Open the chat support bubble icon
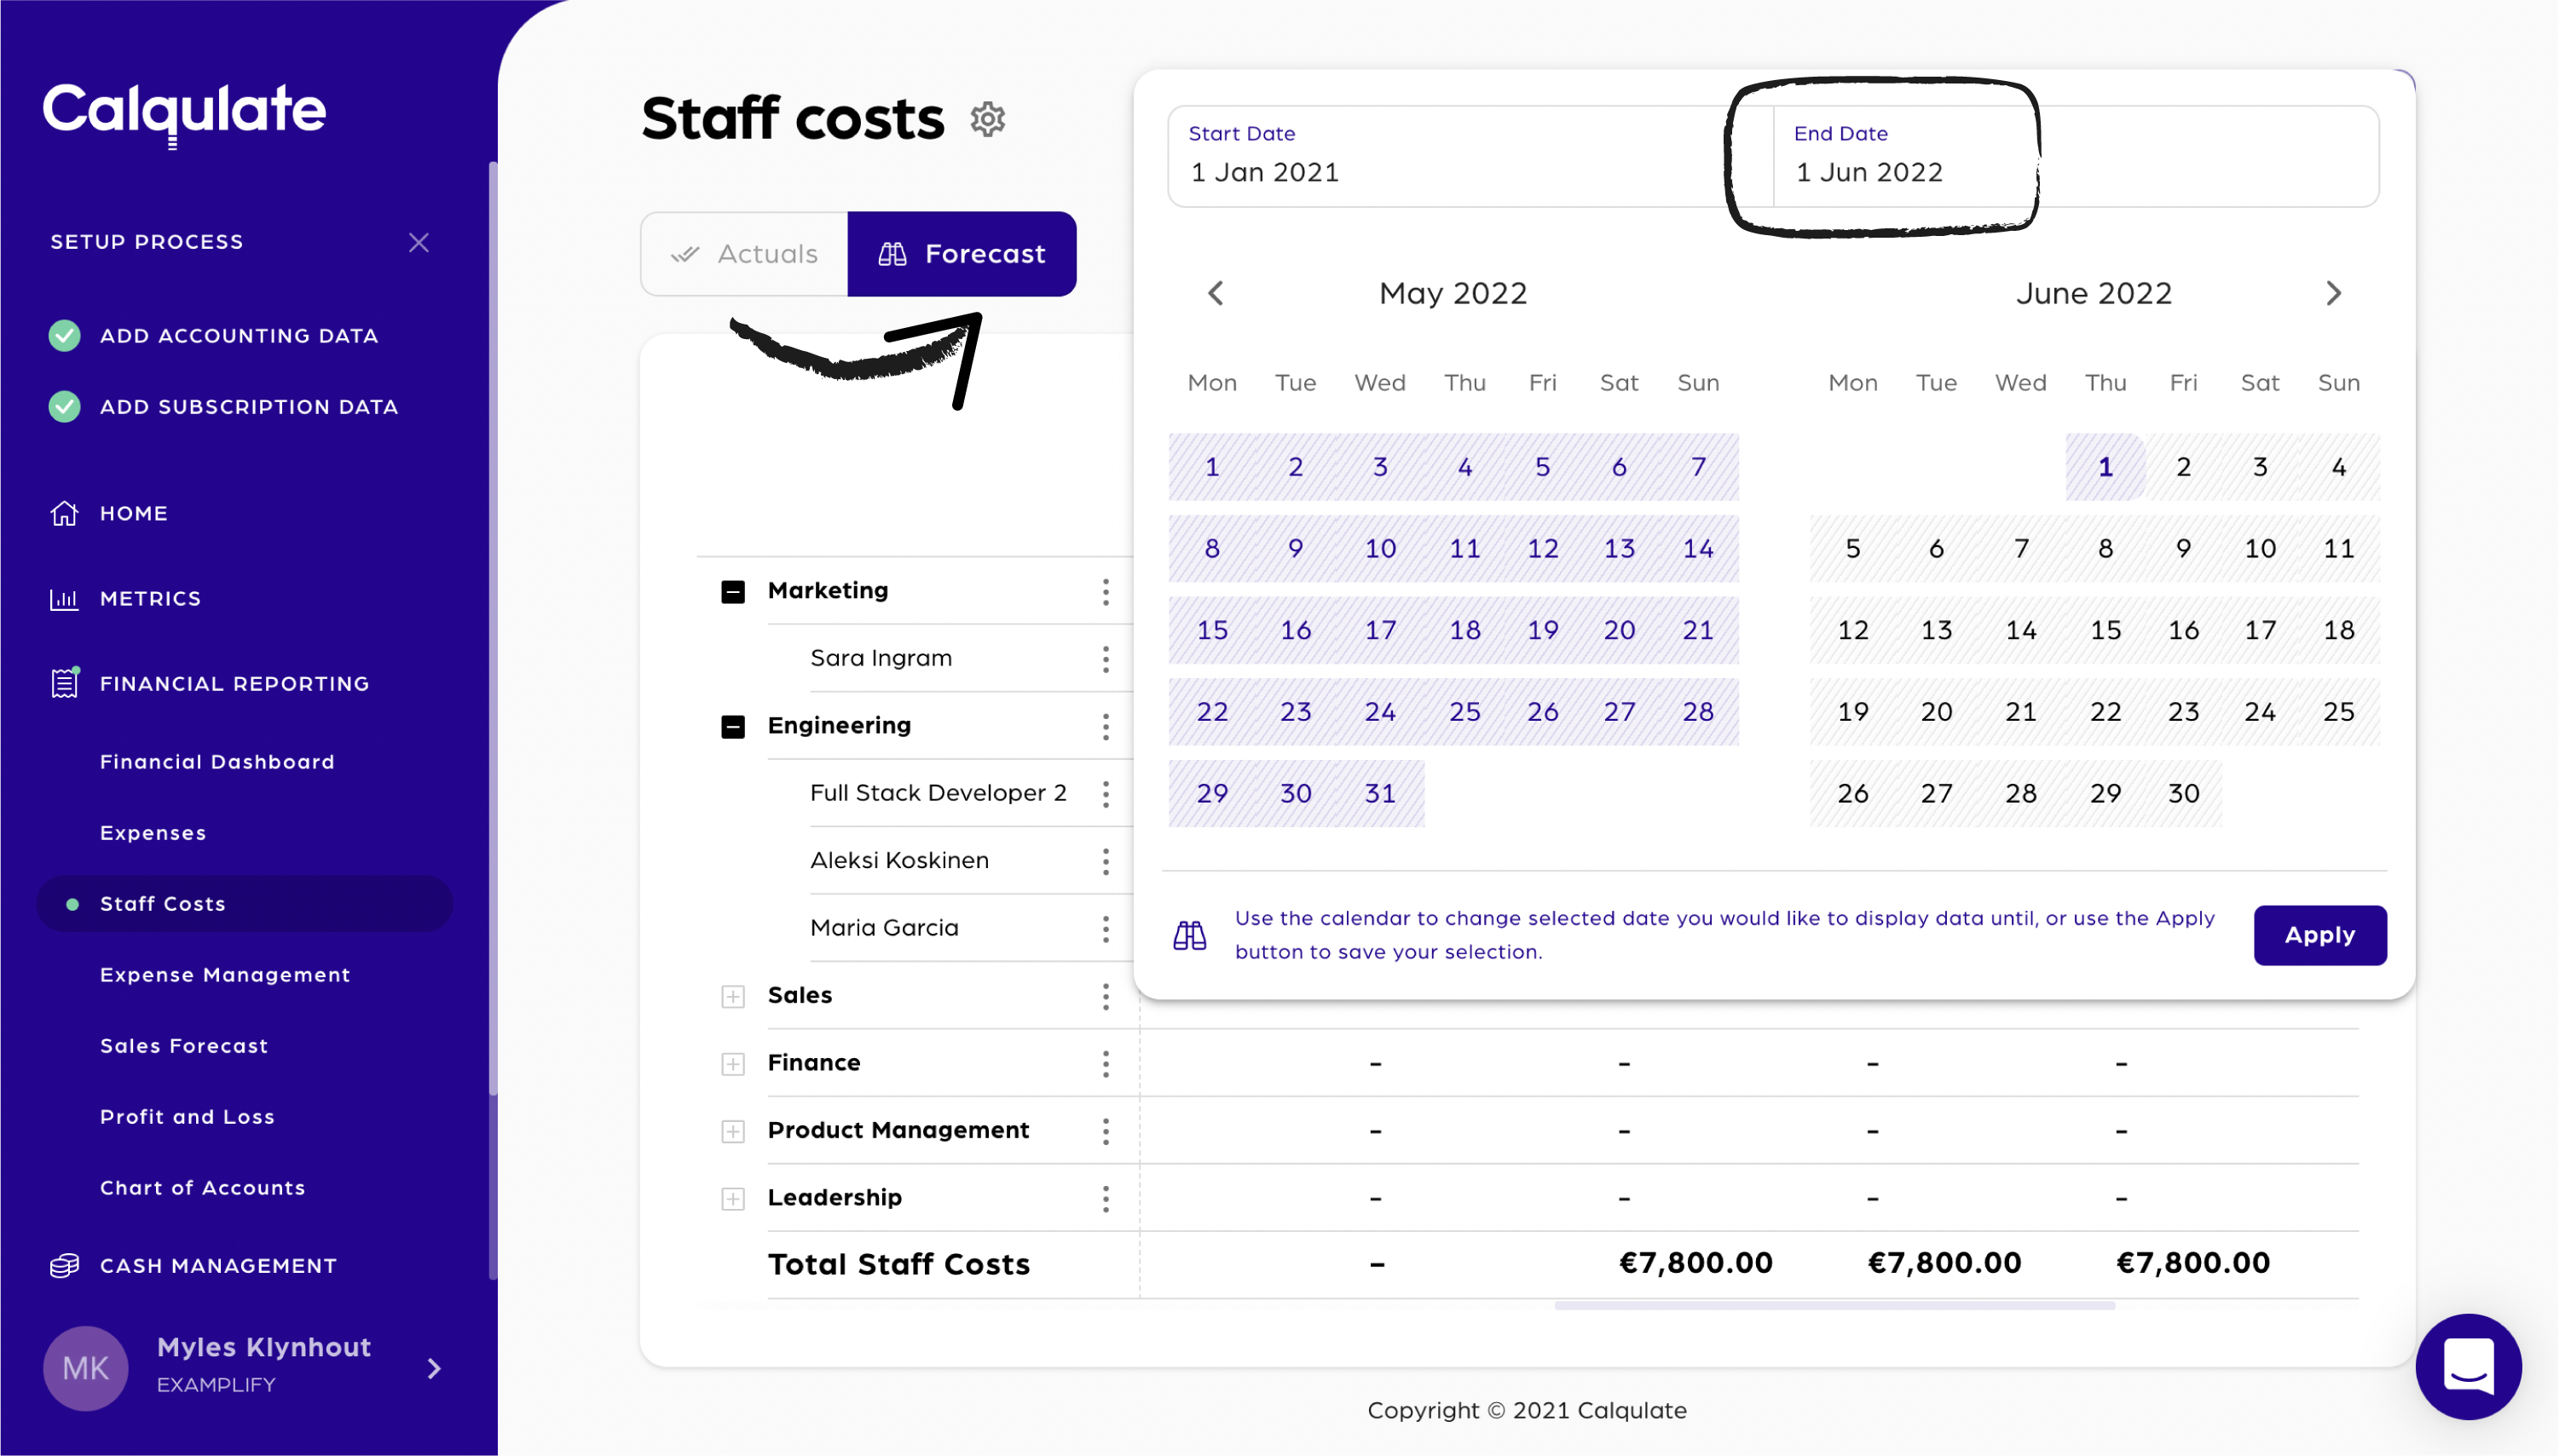The width and height of the screenshot is (2559, 1456). pos(2467,1366)
